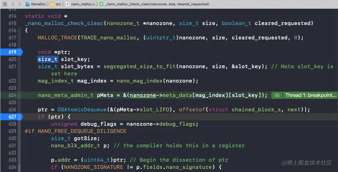Click segregated_size_to_fit function call
The image size is (338, 172).
click(140, 66)
